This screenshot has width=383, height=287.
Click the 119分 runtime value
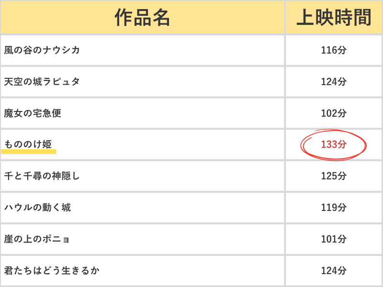click(x=334, y=208)
